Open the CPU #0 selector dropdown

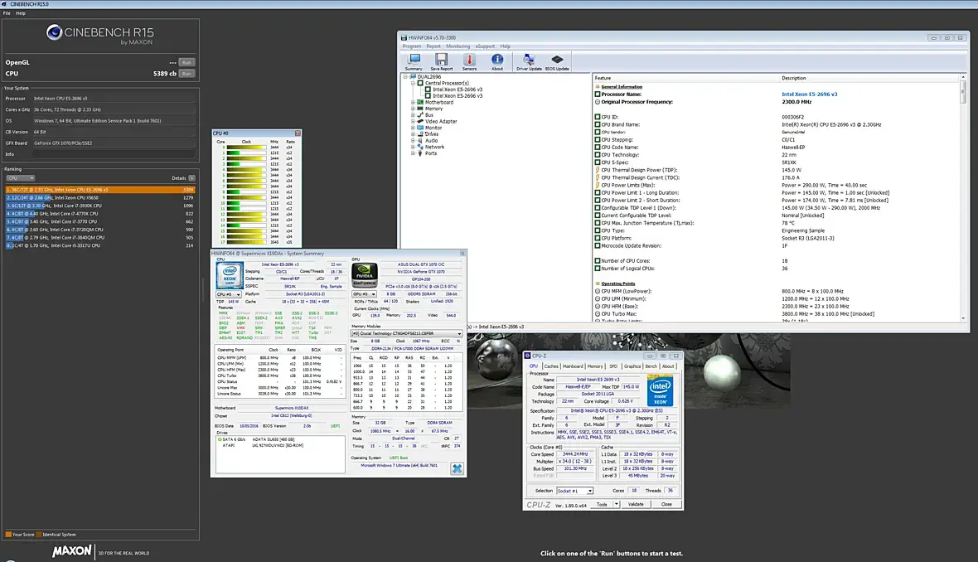(x=228, y=293)
